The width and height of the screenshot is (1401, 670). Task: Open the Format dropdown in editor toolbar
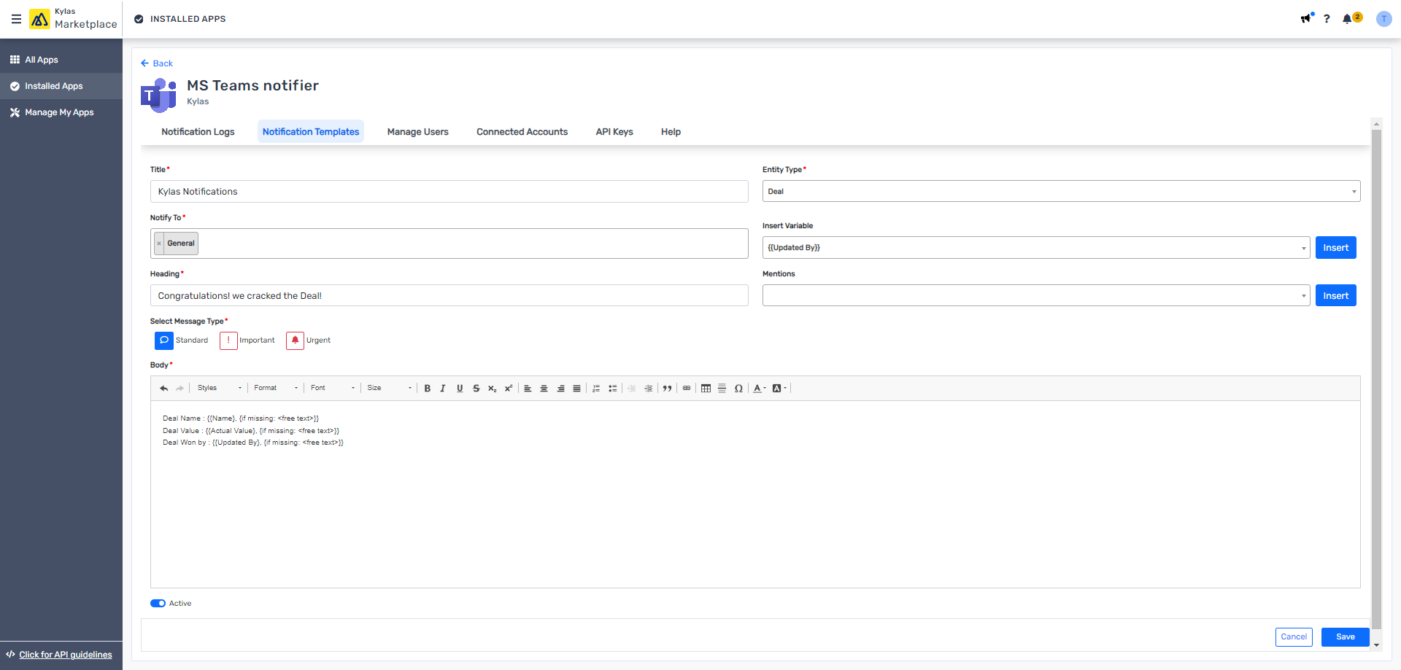click(x=275, y=389)
